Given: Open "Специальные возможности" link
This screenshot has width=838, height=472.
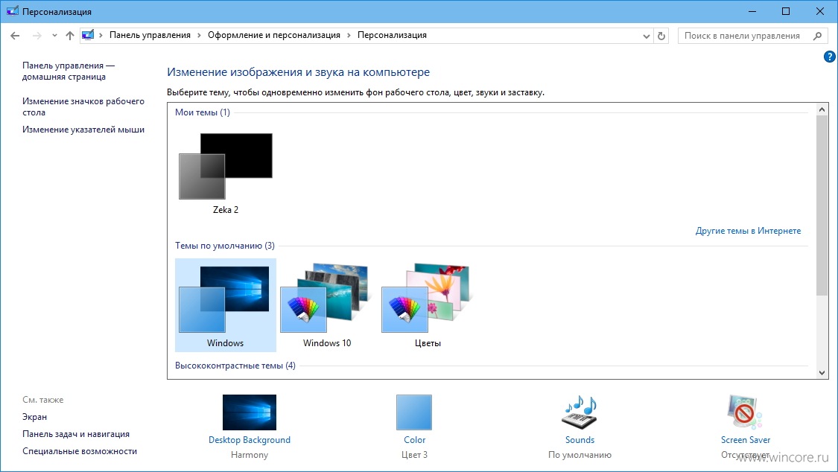Looking at the screenshot, I should 80,451.
